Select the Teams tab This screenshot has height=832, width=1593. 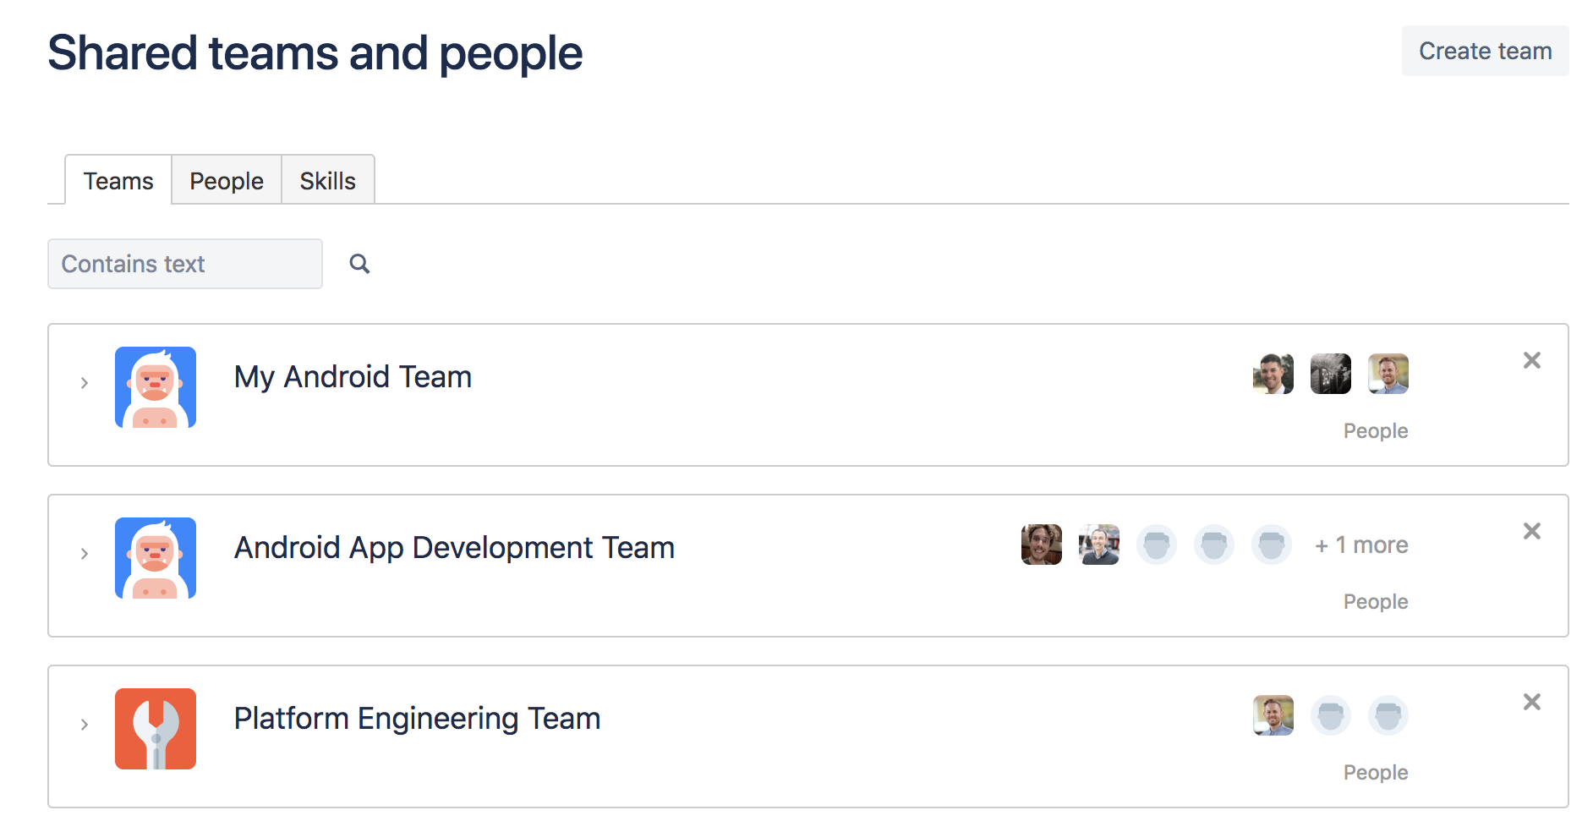click(x=118, y=181)
